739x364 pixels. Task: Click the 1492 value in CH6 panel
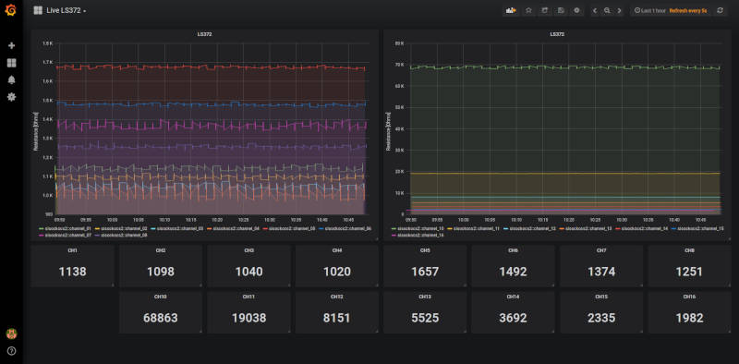pos(514,272)
